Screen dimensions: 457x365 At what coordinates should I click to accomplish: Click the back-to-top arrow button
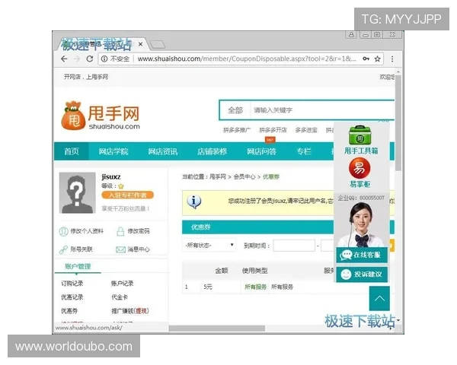379,298
